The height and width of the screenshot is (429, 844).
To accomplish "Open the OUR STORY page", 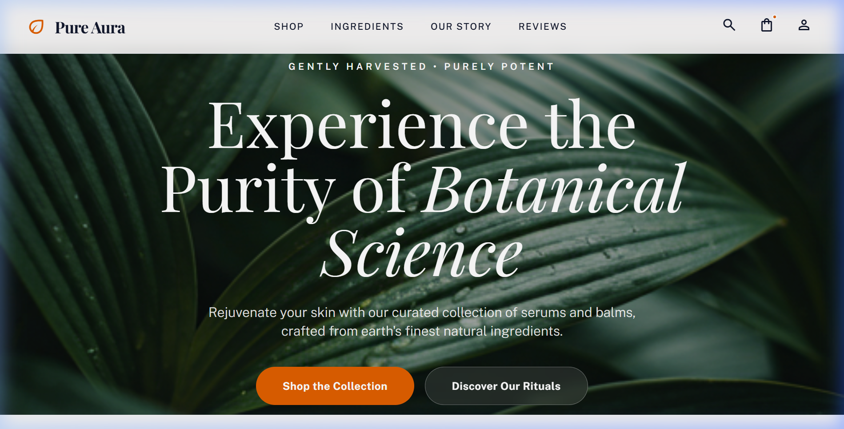I will [x=460, y=26].
